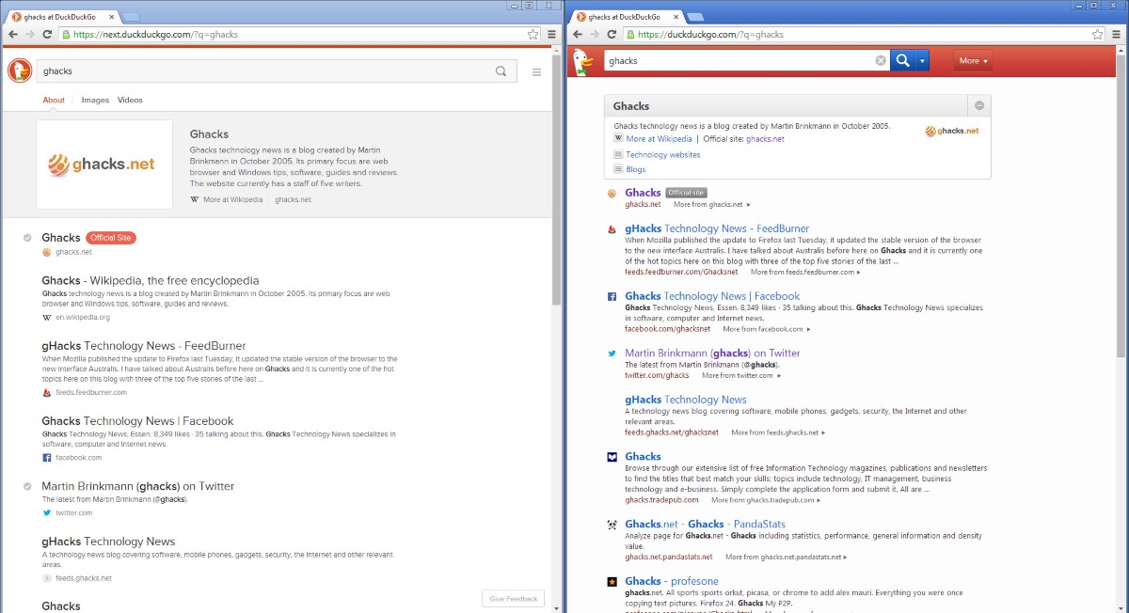Image resolution: width=1129 pixels, height=613 pixels.
Task: Expand More from feeds.feedburner.com
Action: 805,273
